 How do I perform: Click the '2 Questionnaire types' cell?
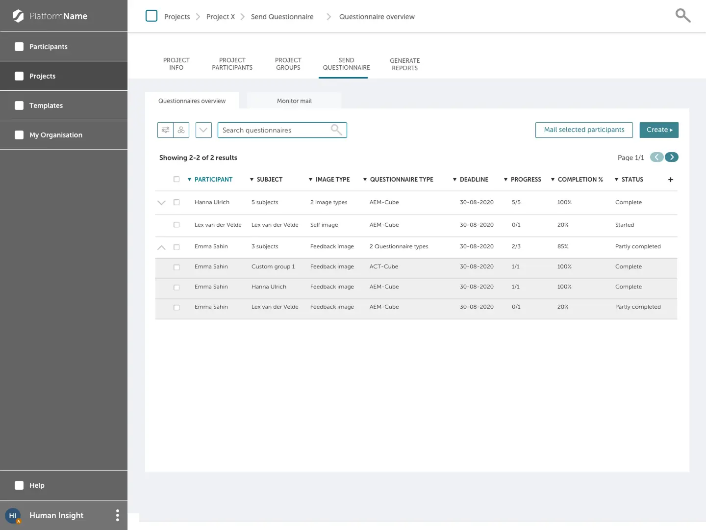(399, 246)
